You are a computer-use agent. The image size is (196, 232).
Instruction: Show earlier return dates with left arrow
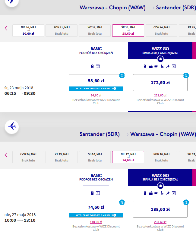[6, 155]
